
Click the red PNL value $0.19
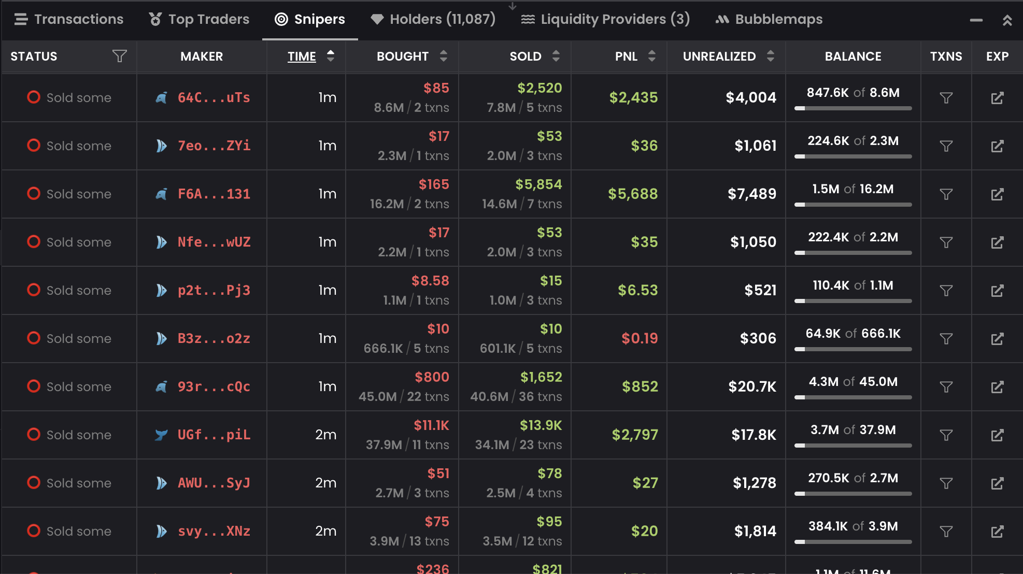640,338
